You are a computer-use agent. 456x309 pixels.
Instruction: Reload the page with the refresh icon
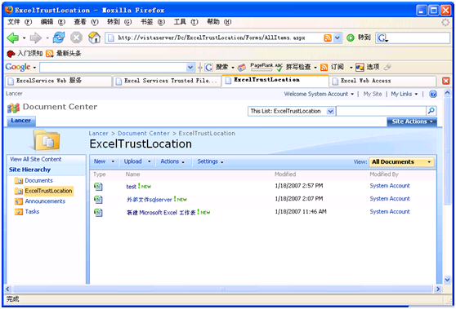click(59, 38)
